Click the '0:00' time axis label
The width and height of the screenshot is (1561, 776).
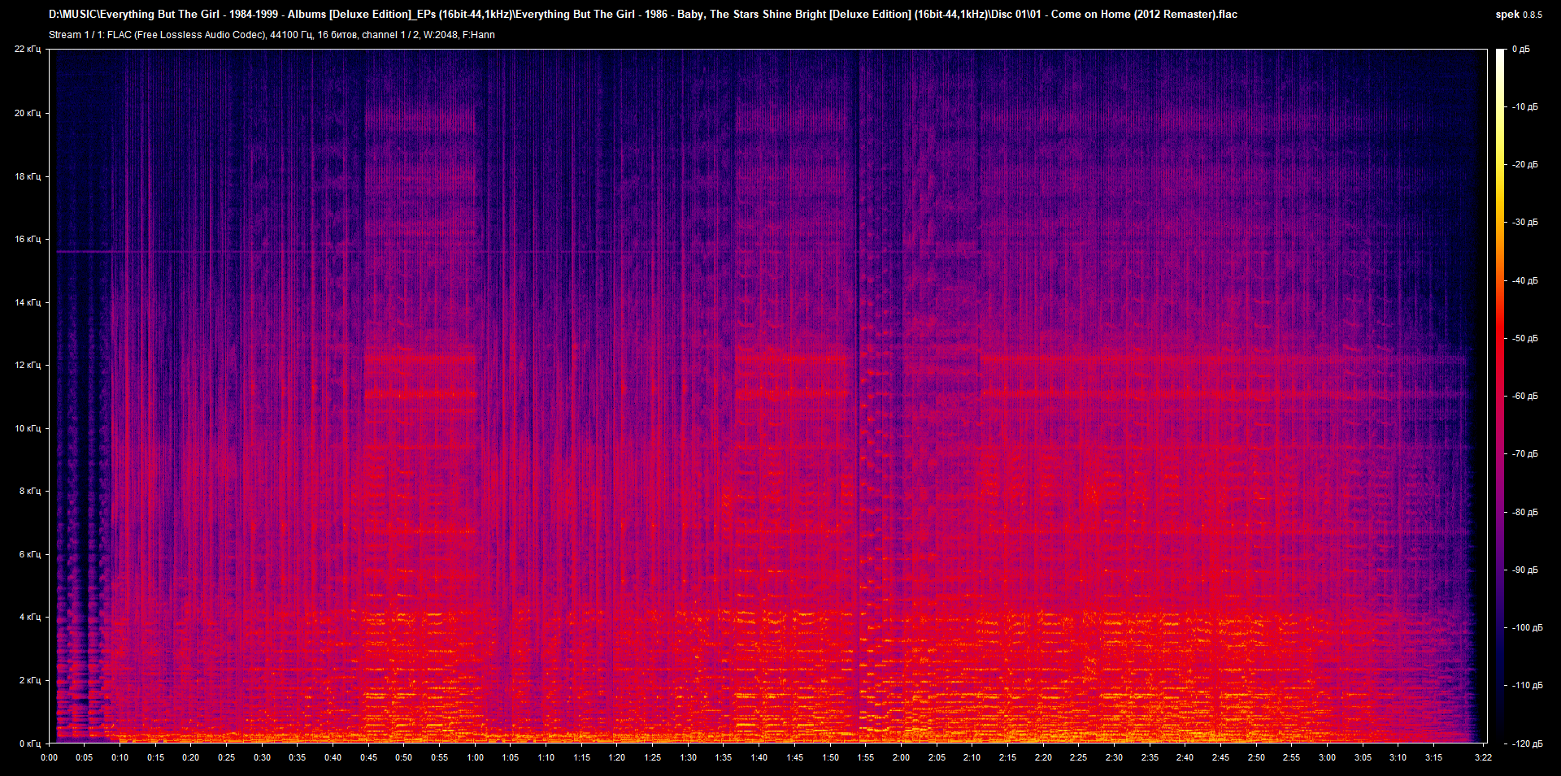click(49, 757)
